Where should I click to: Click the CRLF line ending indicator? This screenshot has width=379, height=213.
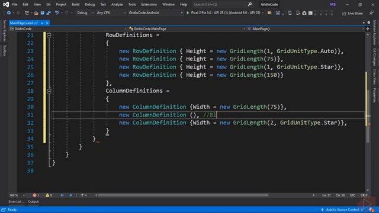point(364,195)
